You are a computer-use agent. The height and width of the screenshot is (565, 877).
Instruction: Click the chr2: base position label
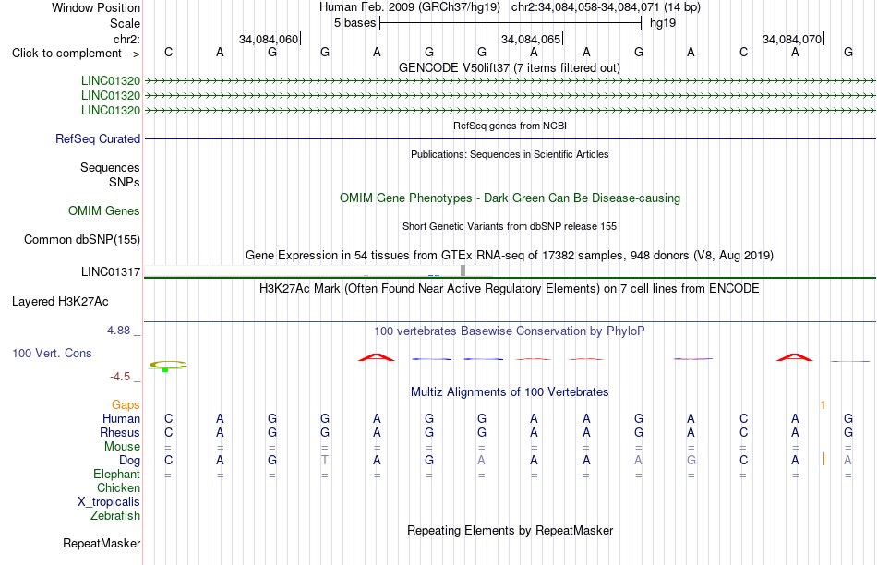click(127, 39)
